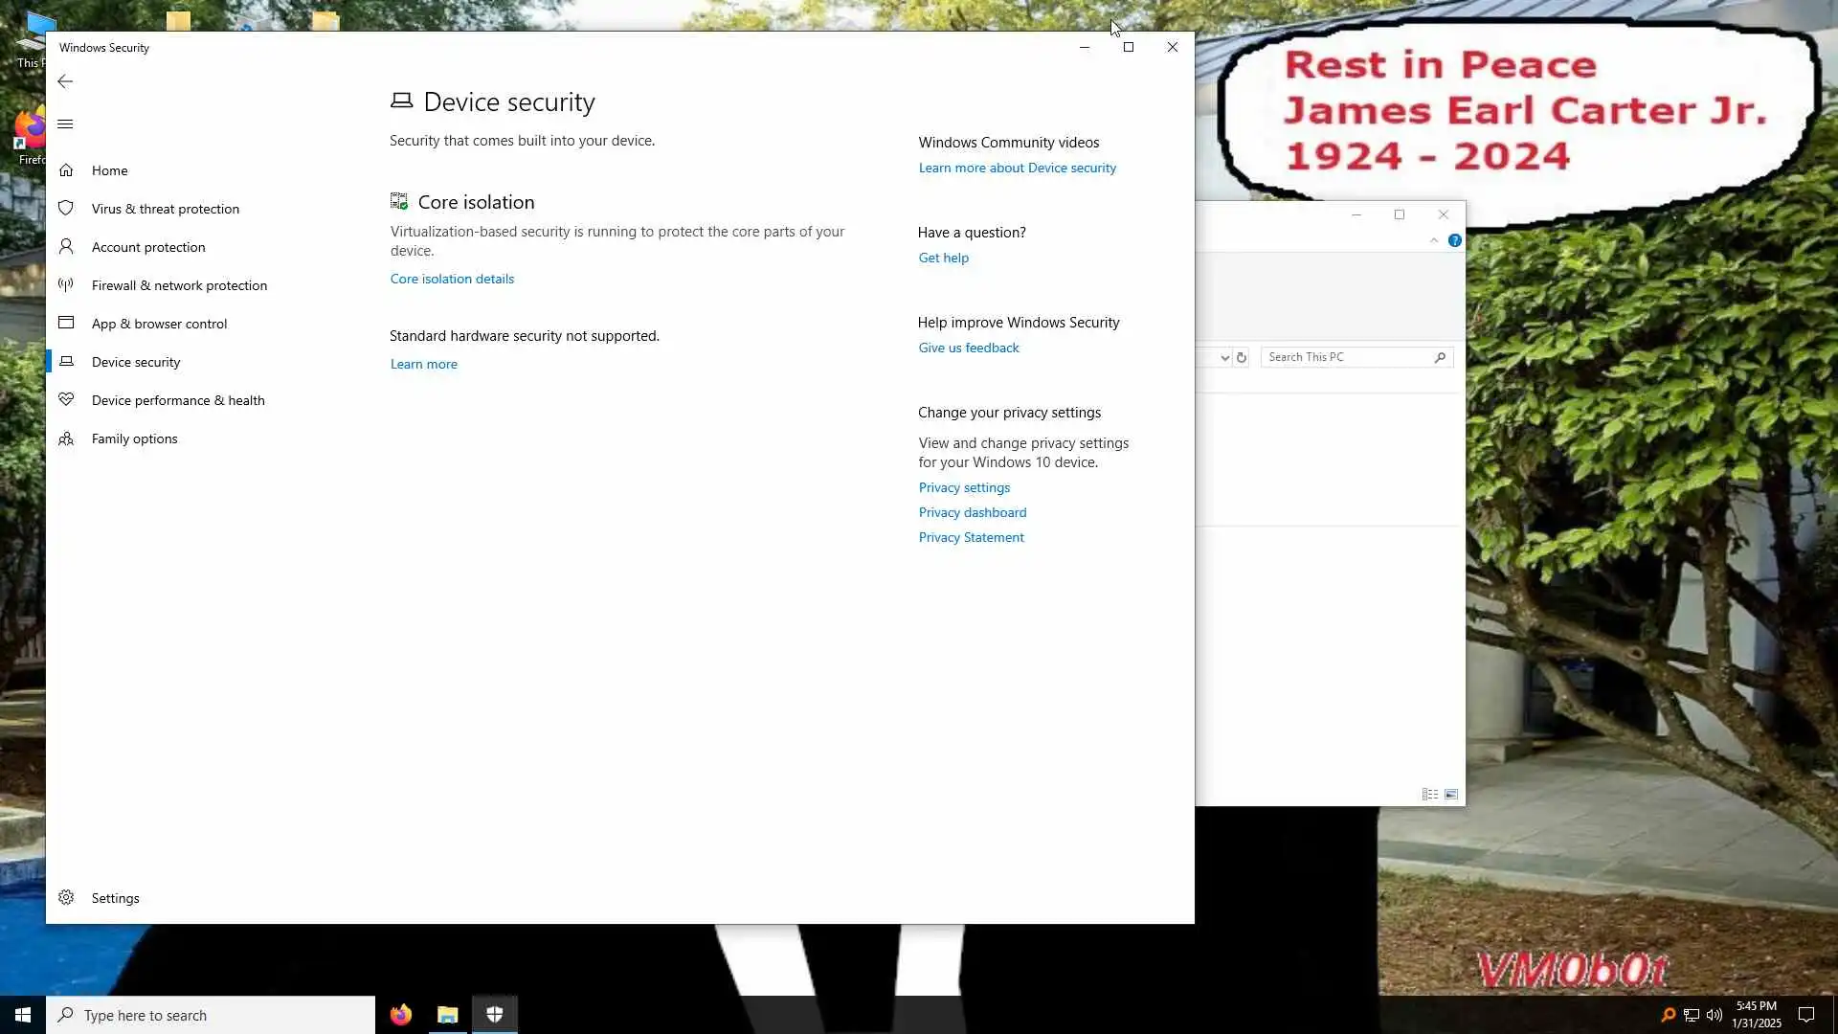Open Account protection person icon
Image resolution: width=1838 pixels, height=1034 pixels.
[x=66, y=247]
